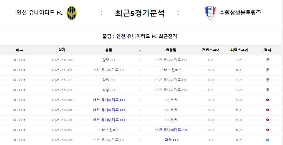This screenshot has width=283, height=145.
Task: Click the blue 패 result on last row
Action: point(268,140)
